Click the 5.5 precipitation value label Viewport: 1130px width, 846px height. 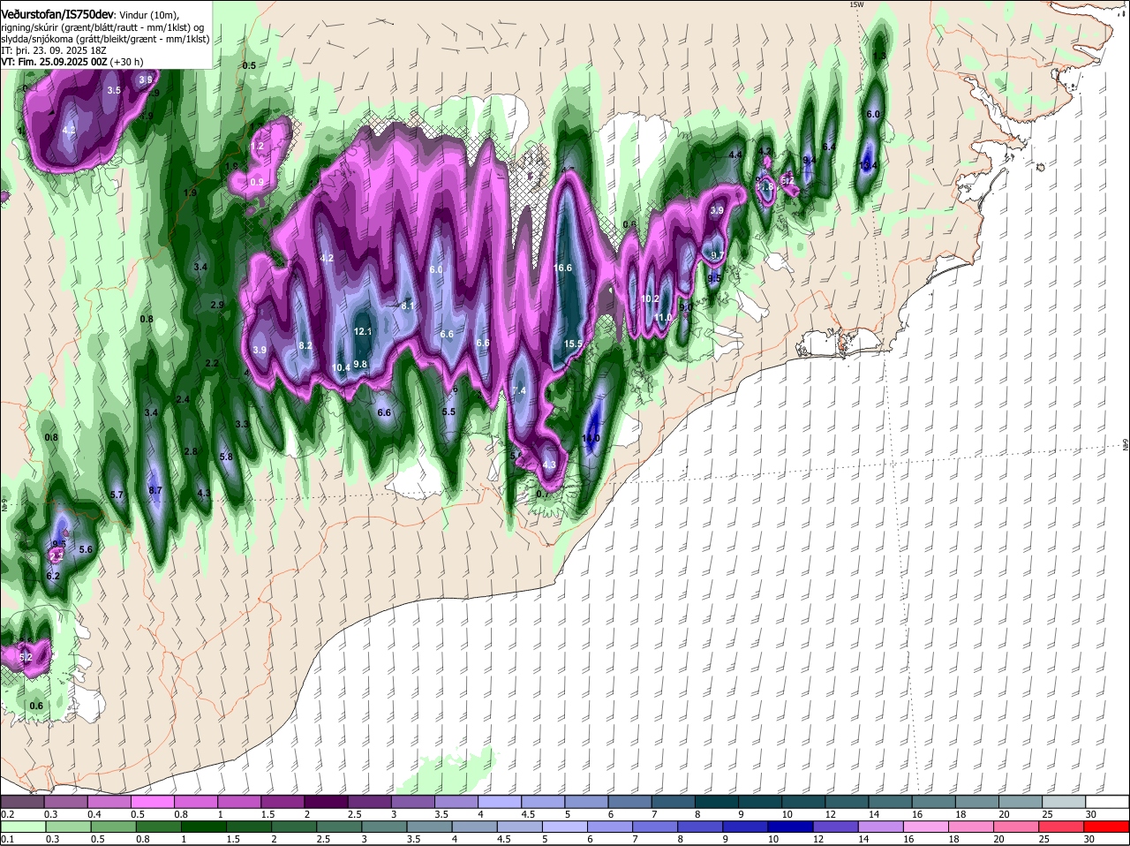pyautogui.click(x=448, y=412)
